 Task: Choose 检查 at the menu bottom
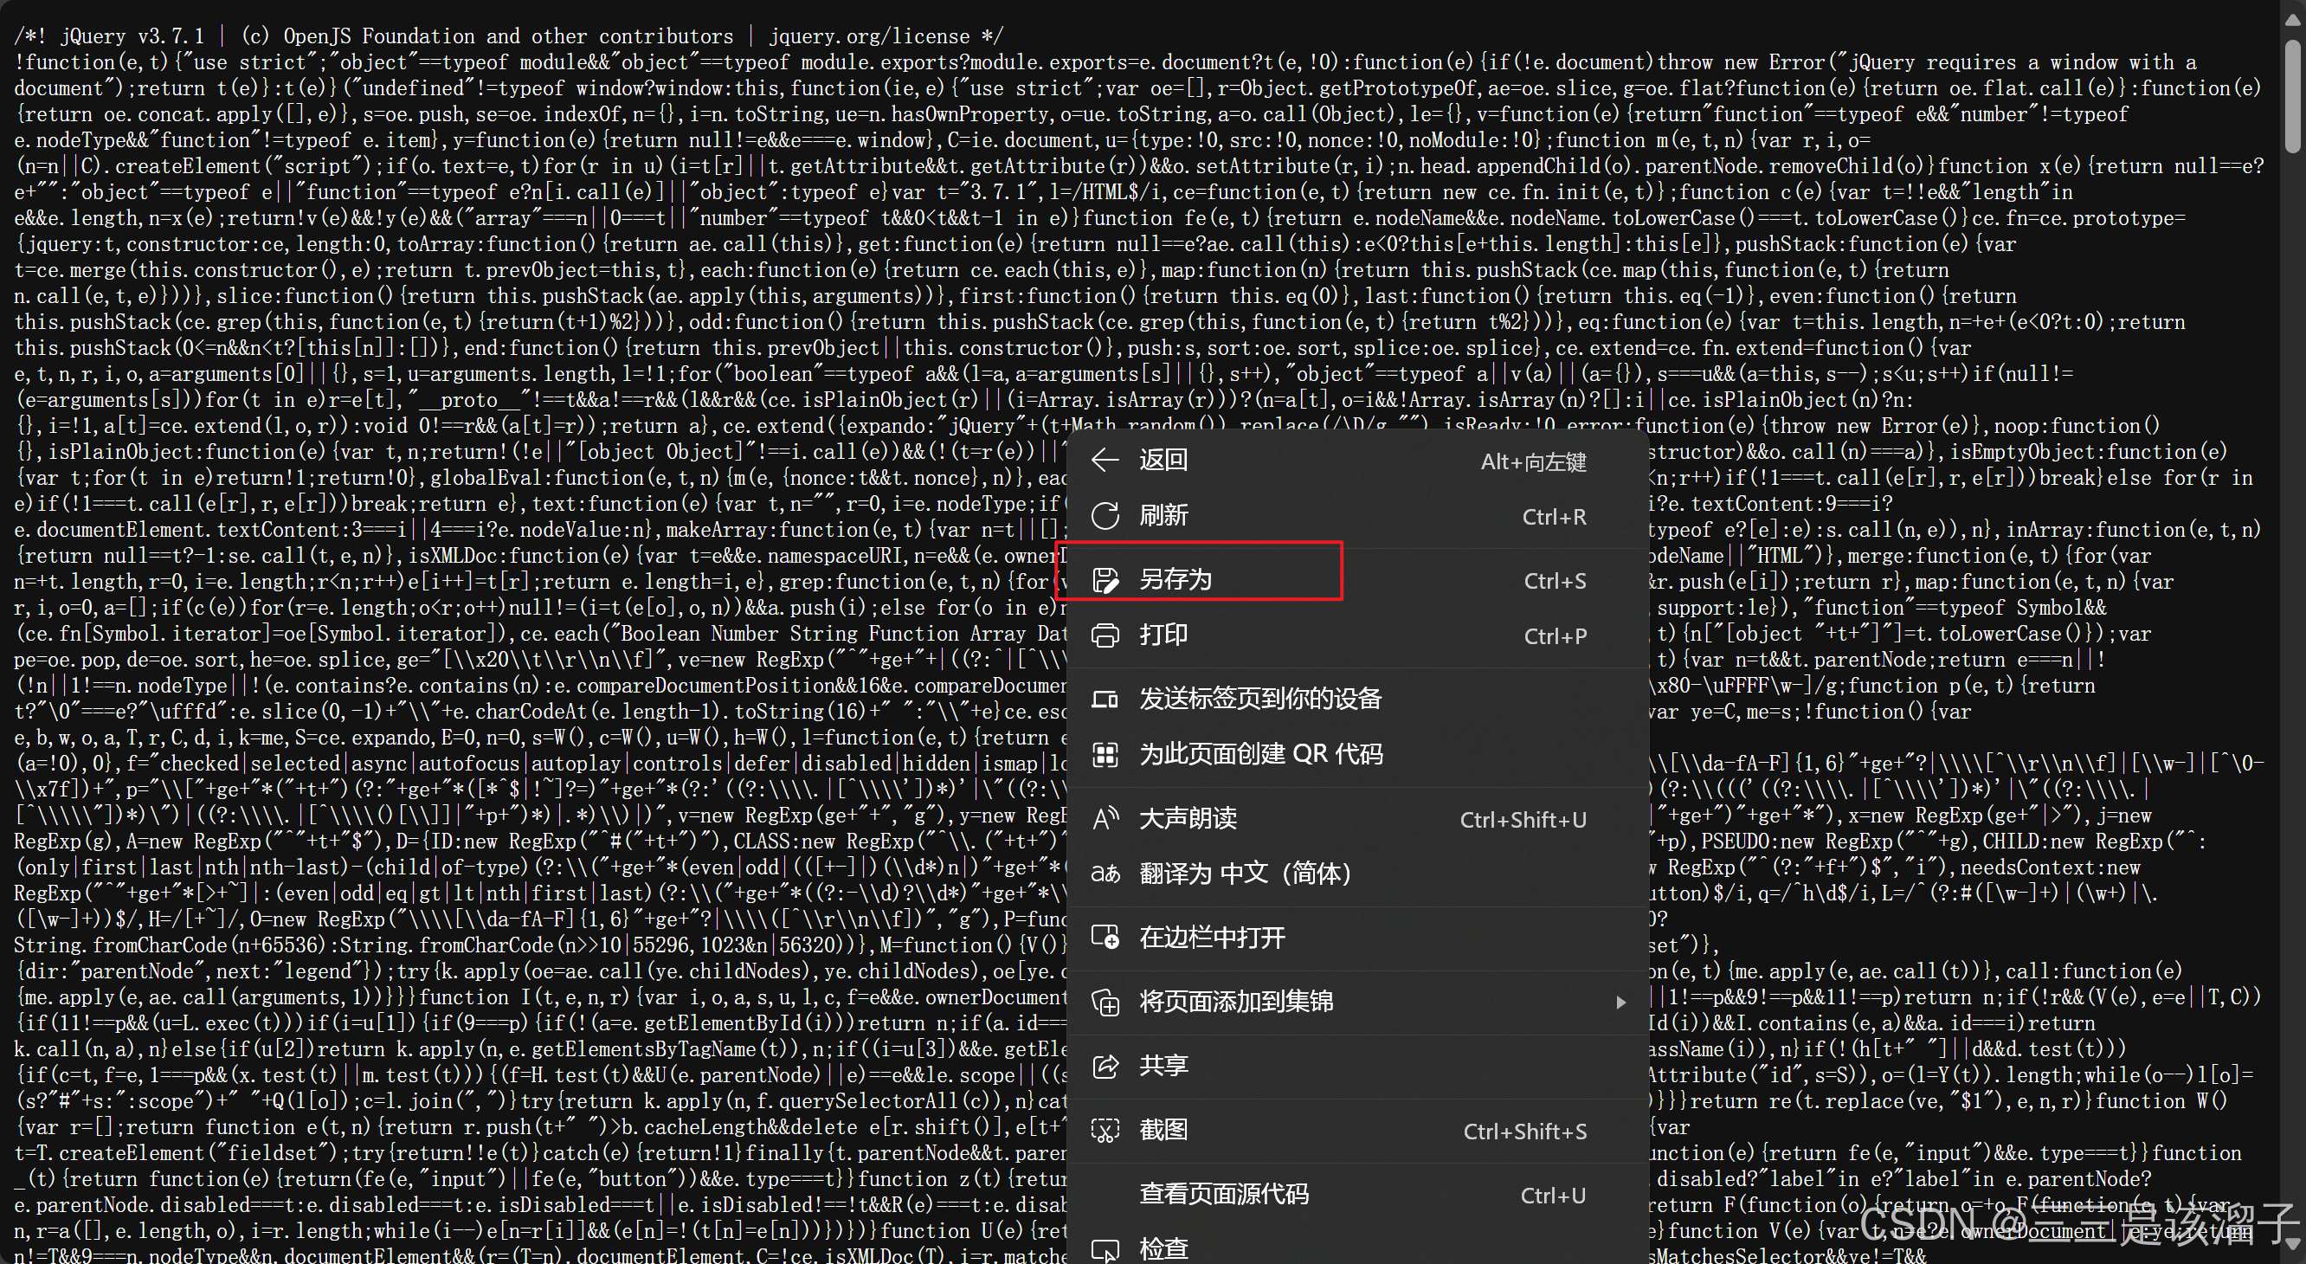(x=1163, y=1247)
